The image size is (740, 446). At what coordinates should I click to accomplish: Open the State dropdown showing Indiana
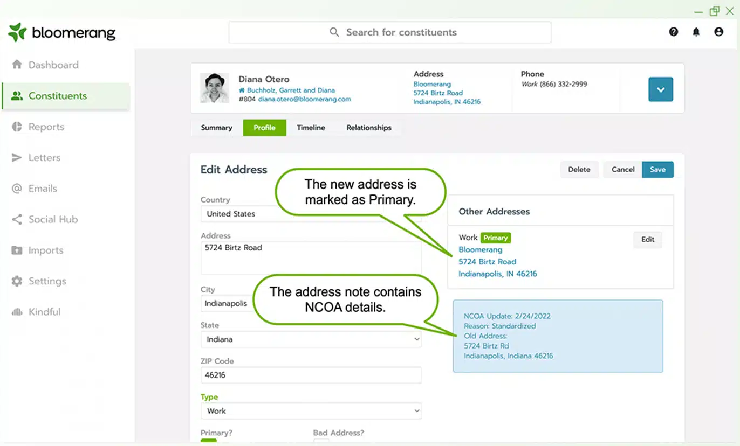[311, 339]
